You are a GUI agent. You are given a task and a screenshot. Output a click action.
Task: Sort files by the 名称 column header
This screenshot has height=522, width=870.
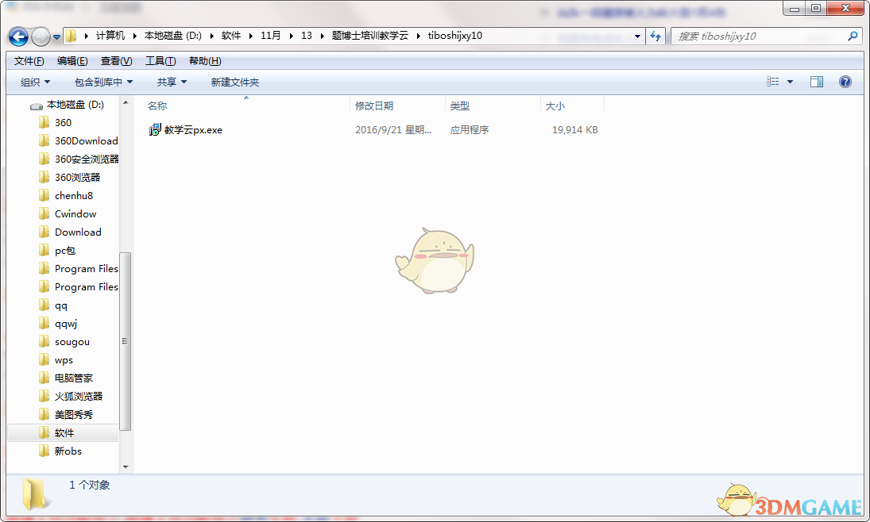(x=157, y=106)
